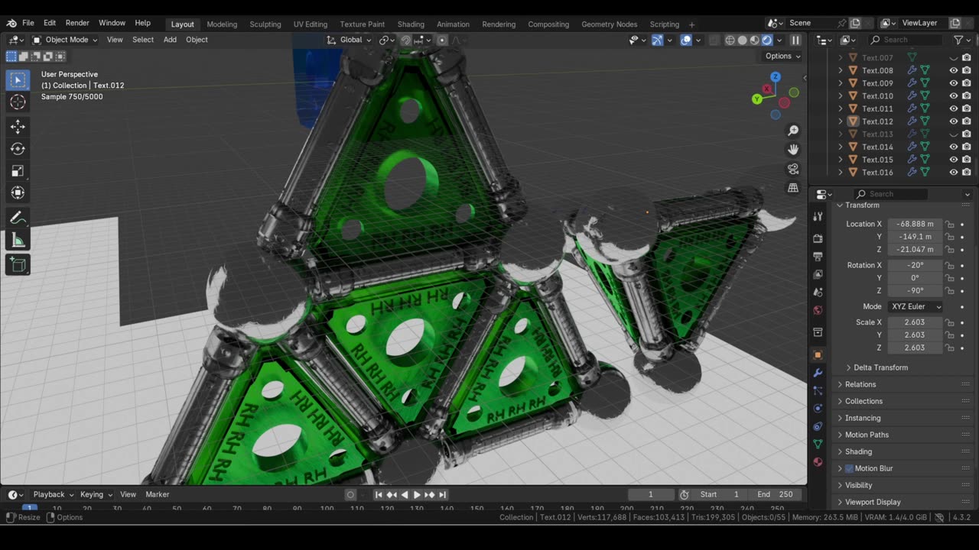This screenshot has width=979, height=550.
Task: Expand the Delta Transform panel
Action: pyautogui.click(x=880, y=367)
